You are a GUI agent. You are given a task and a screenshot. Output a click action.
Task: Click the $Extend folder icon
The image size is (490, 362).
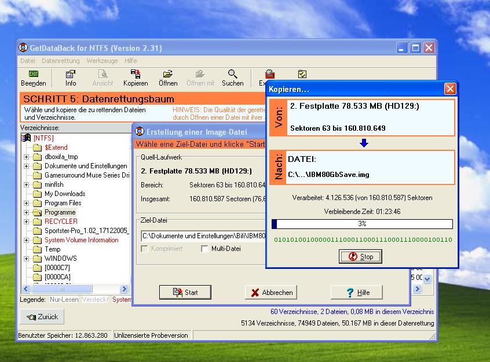[38, 147]
